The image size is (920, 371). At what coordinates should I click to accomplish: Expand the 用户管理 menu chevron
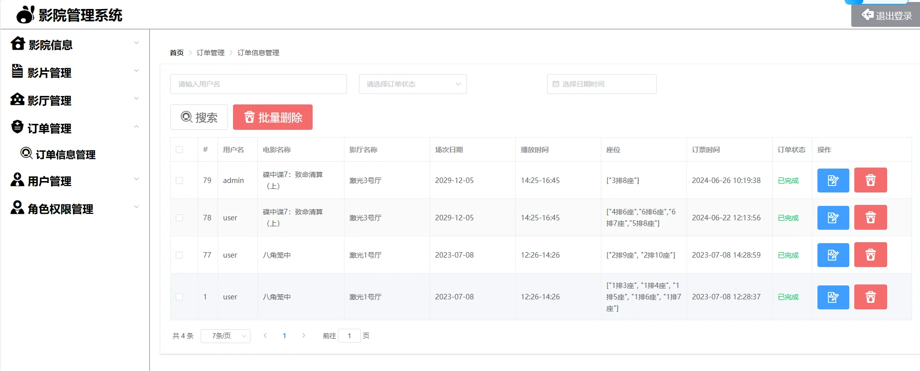(x=136, y=179)
